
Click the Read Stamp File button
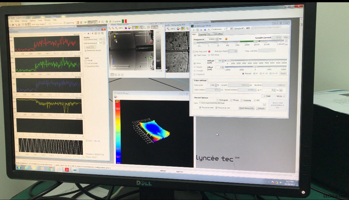click(x=247, y=108)
